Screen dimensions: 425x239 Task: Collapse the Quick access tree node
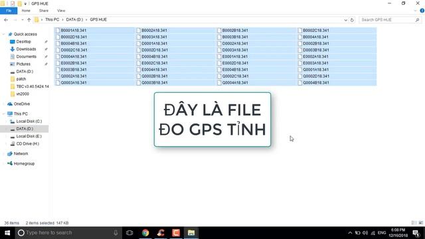(x=3, y=34)
